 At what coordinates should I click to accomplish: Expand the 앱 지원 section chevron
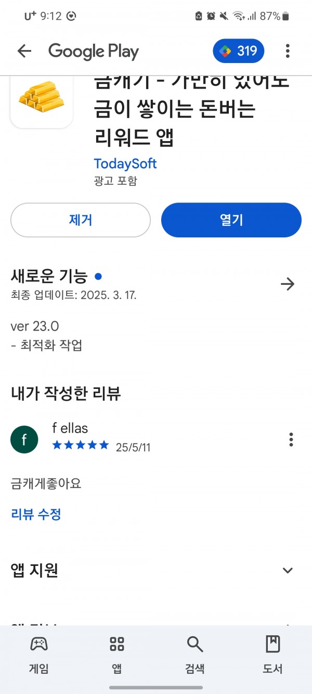[288, 571]
